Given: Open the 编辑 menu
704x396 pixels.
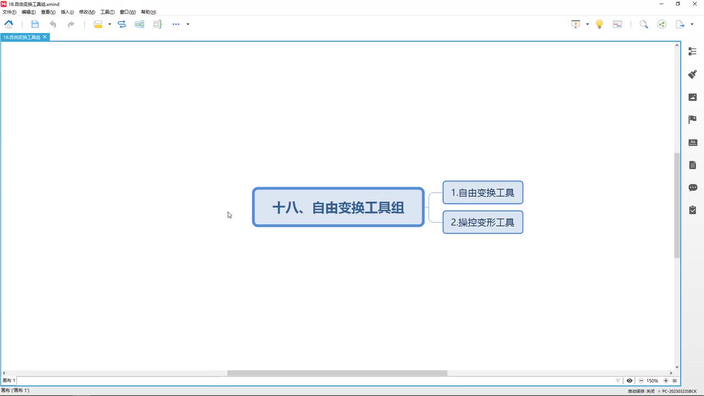Looking at the screenshot, I should click(29, 12).
